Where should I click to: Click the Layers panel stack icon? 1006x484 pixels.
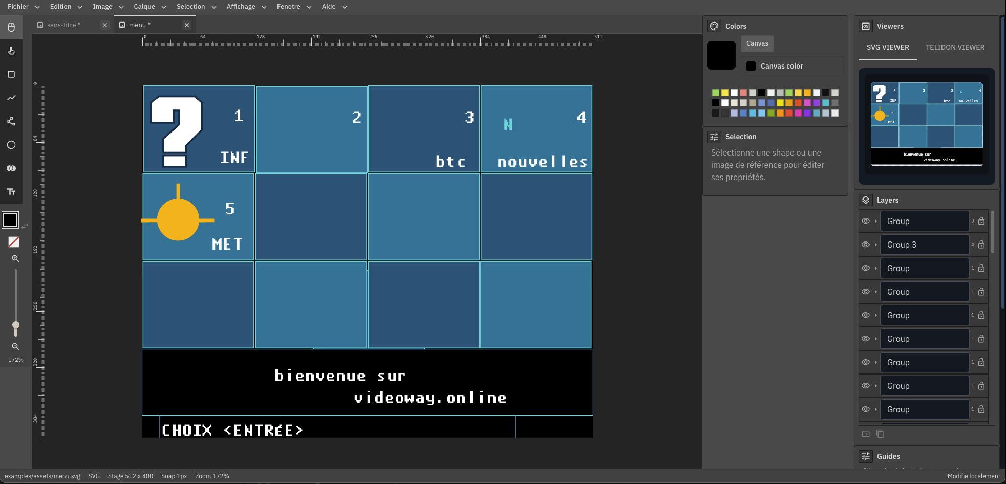(x=866, y=200)
